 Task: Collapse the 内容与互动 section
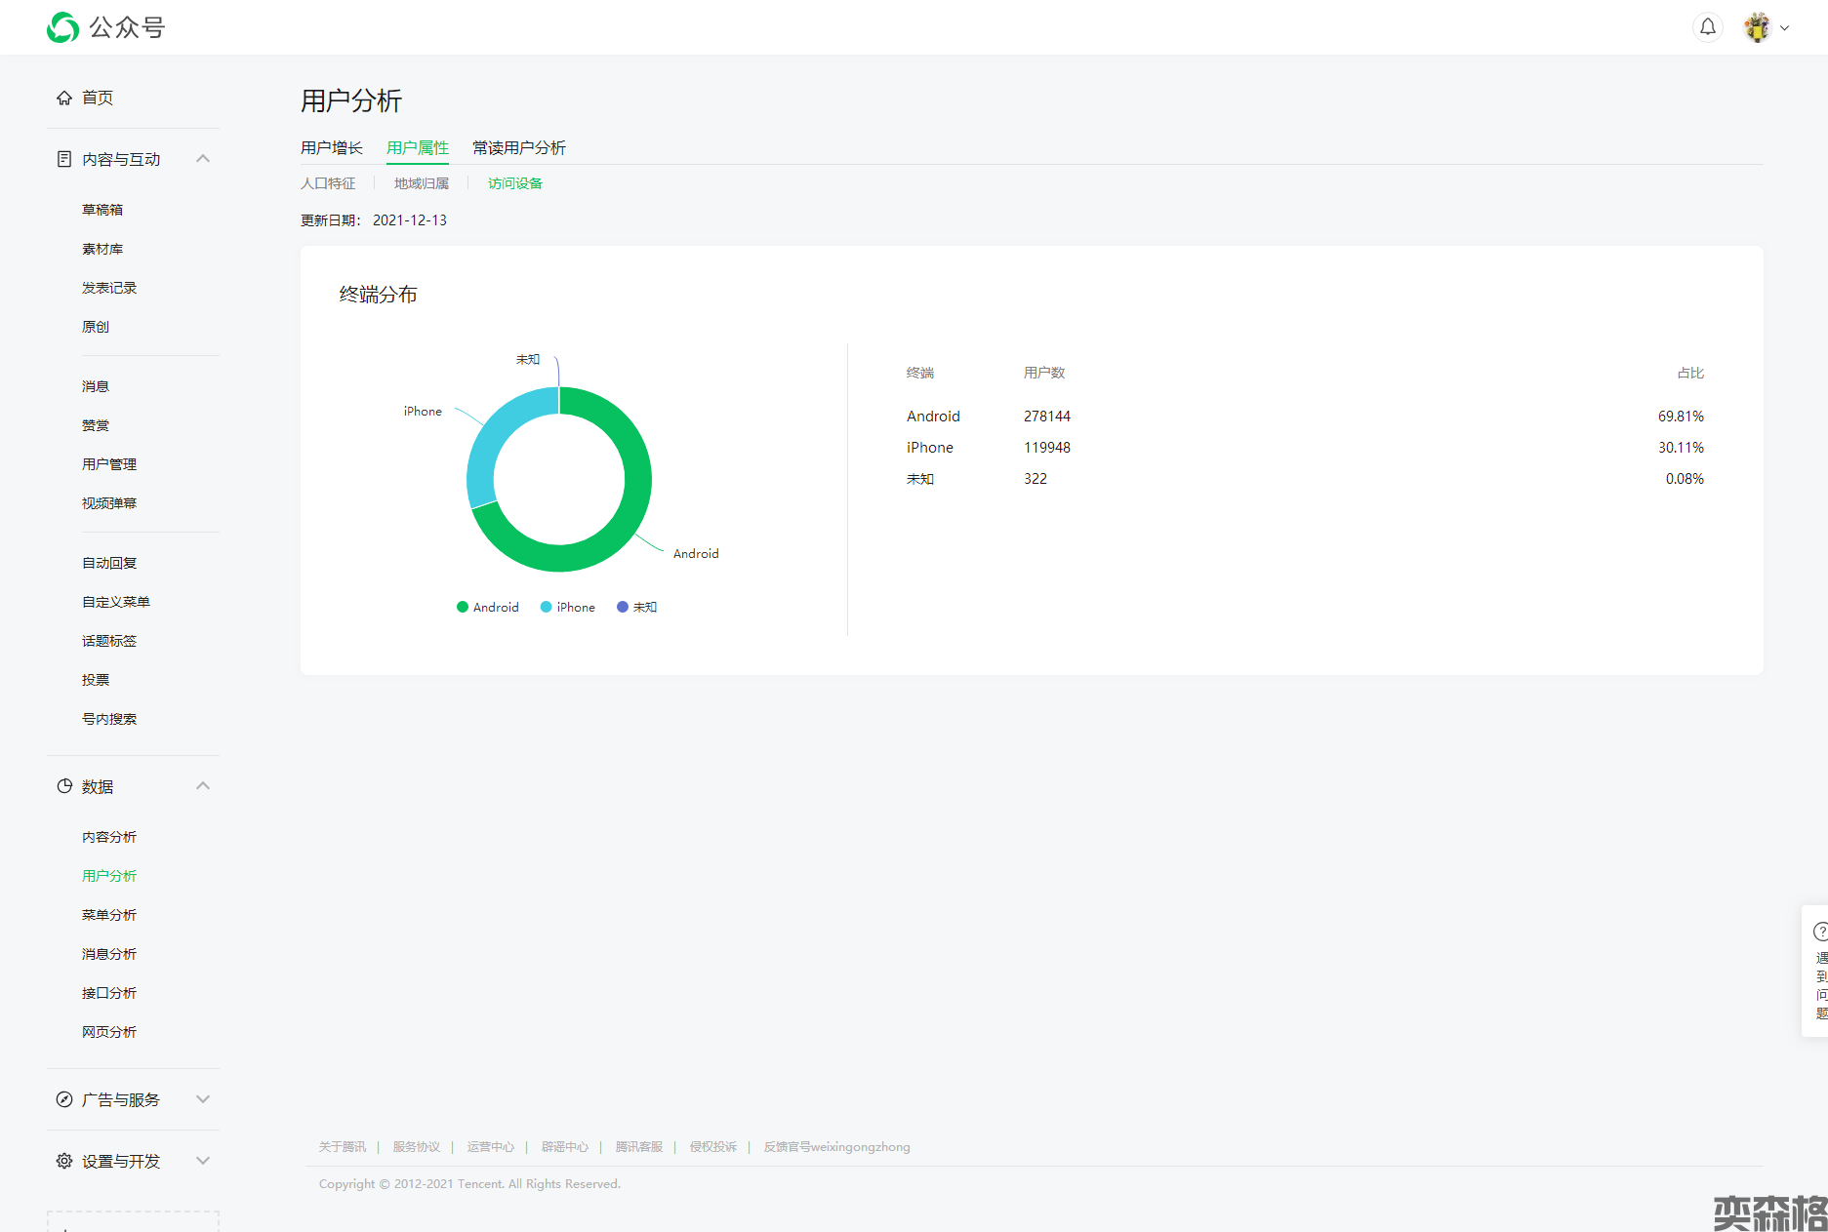(203, 159)
